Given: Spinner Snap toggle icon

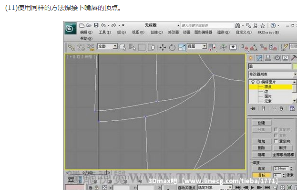Looking at the screenshot, I should pyautogui.click(x=273, y=47).
